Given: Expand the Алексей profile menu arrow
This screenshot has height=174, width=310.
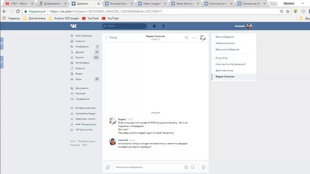Looking at the screenshot, I should pos(254,26).
